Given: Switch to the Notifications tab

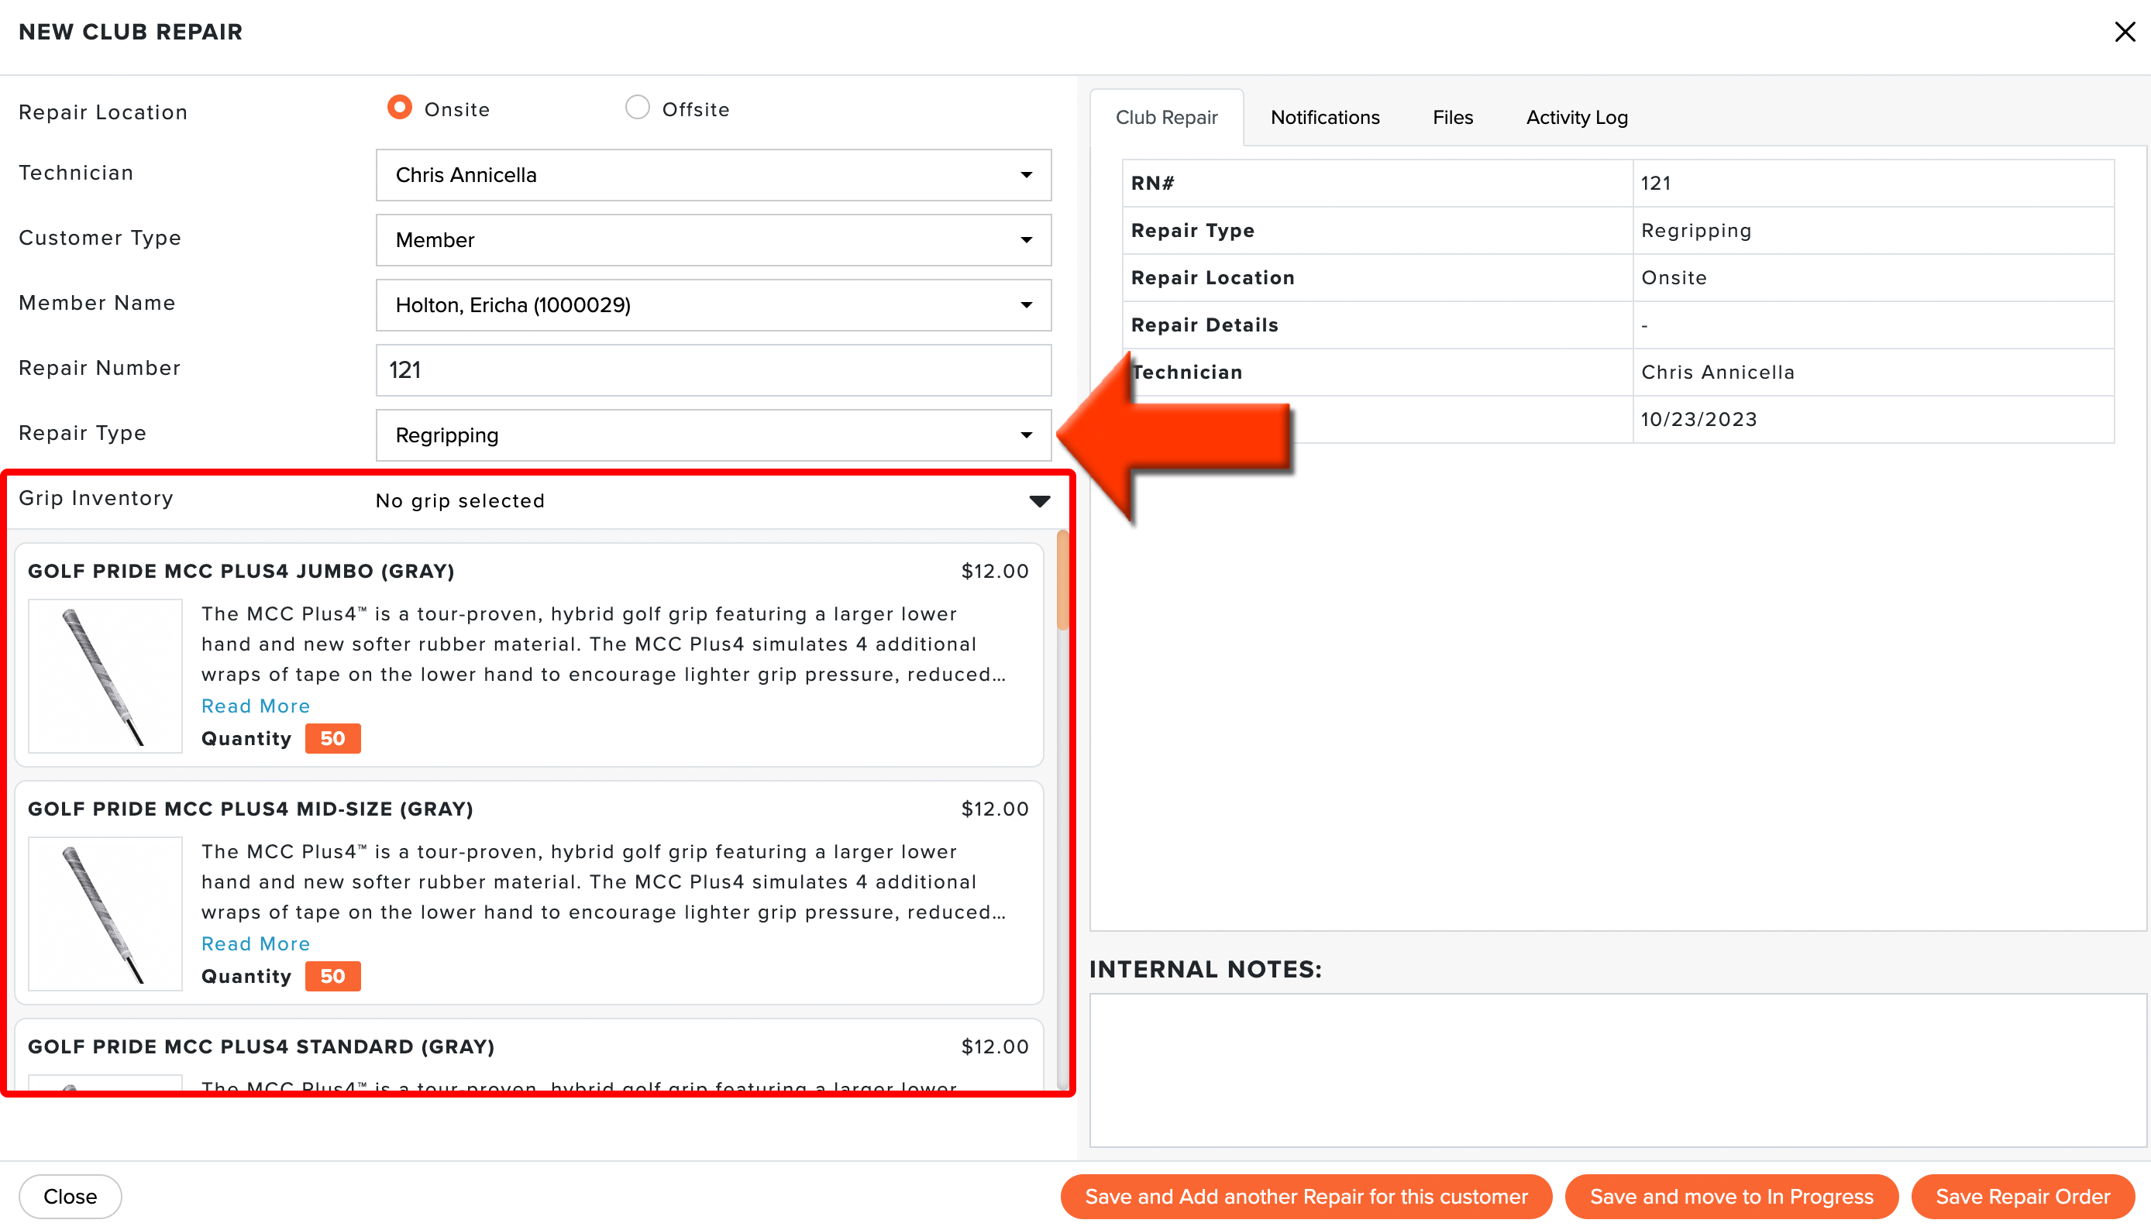Looking at the screenshot, I should pos(1325,118).
